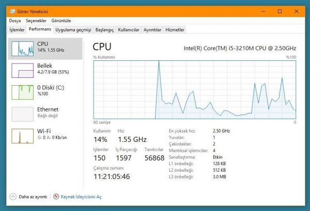Select the Wi-Fi activity graph icon
Screen dimensions: 310x211
pyautogui.click(x=23, y=136)
